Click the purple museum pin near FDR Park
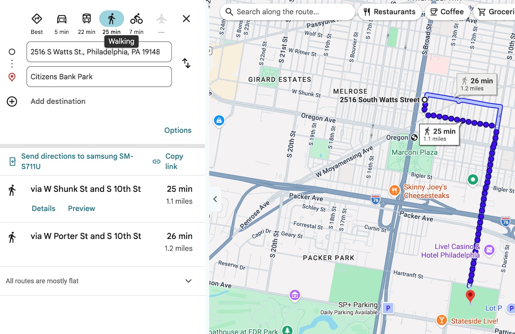Image resolution: width=515 pixels, height=334 pixels. pyautogui.click(x=294, y=295)
